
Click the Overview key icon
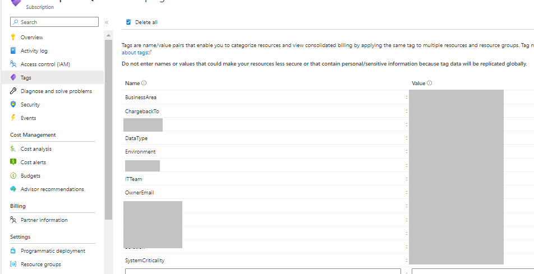(13, 38)
